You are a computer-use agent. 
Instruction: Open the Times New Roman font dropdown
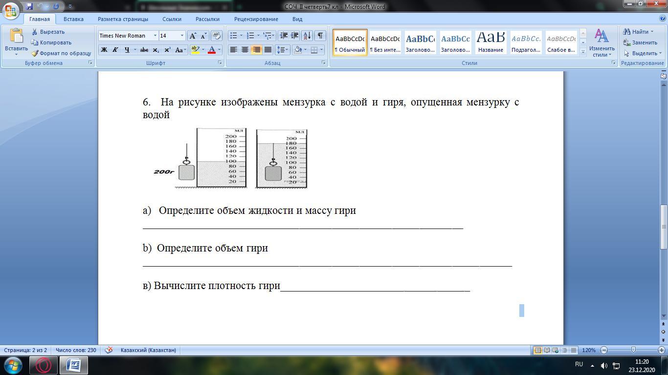click(155, 36)
